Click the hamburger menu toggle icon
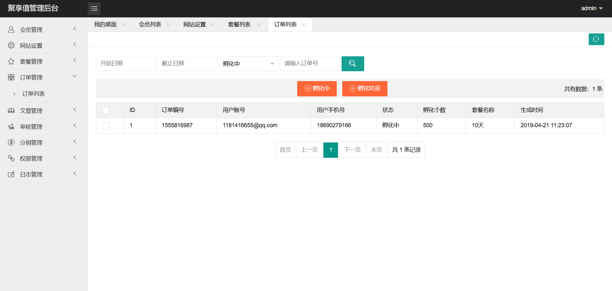Viewport: 612px width, 291px height. click(94, 9)
